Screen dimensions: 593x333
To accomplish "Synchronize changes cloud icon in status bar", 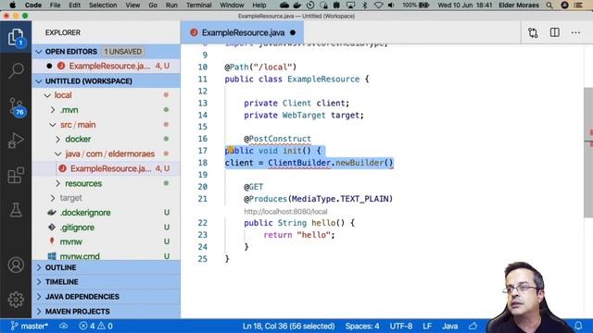I will [64, 326].
